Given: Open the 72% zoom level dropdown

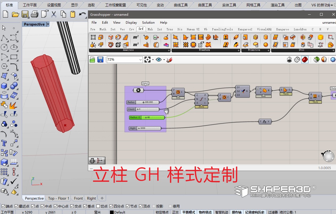Looking at the screenshot, I should point(141,60).
